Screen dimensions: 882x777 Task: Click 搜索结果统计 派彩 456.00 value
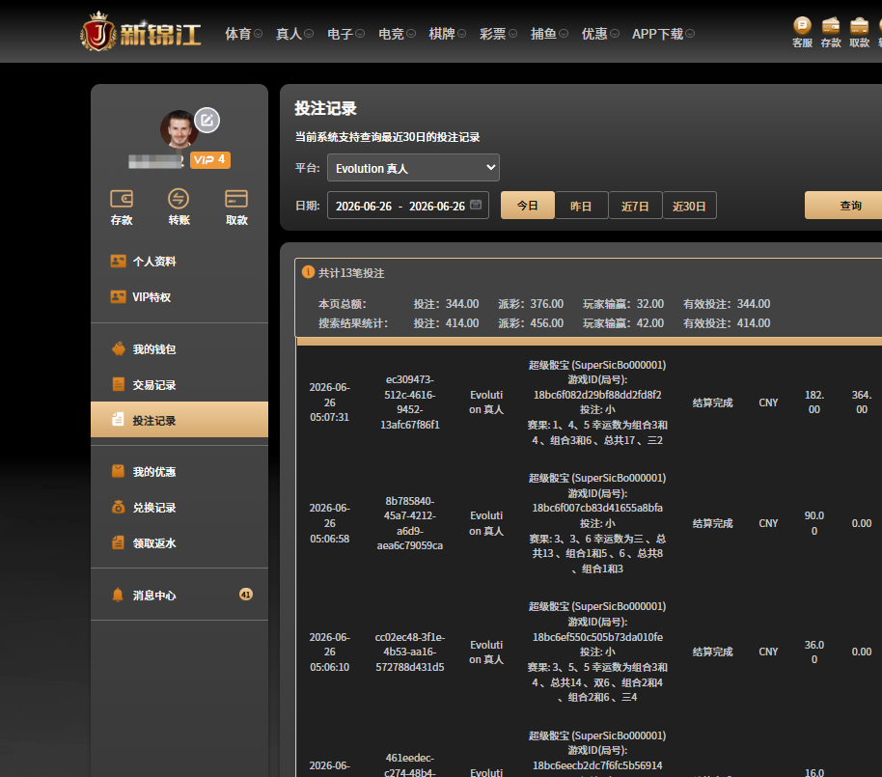point(547,323)
